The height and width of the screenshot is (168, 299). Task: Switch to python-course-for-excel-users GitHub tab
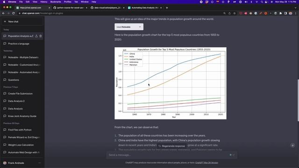click(70, 8)
